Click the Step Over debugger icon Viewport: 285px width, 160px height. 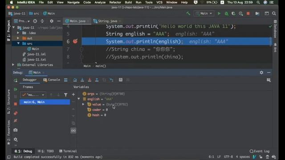point(75,80)
